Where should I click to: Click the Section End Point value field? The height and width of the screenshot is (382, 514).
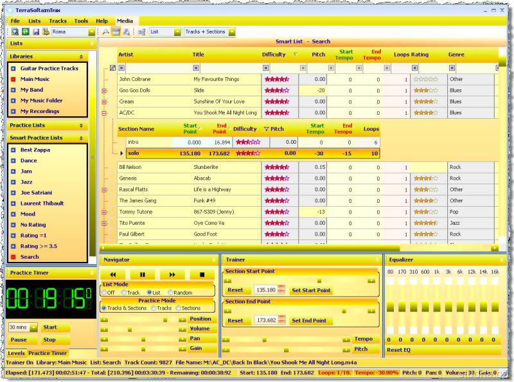click(x=266, y=320)
